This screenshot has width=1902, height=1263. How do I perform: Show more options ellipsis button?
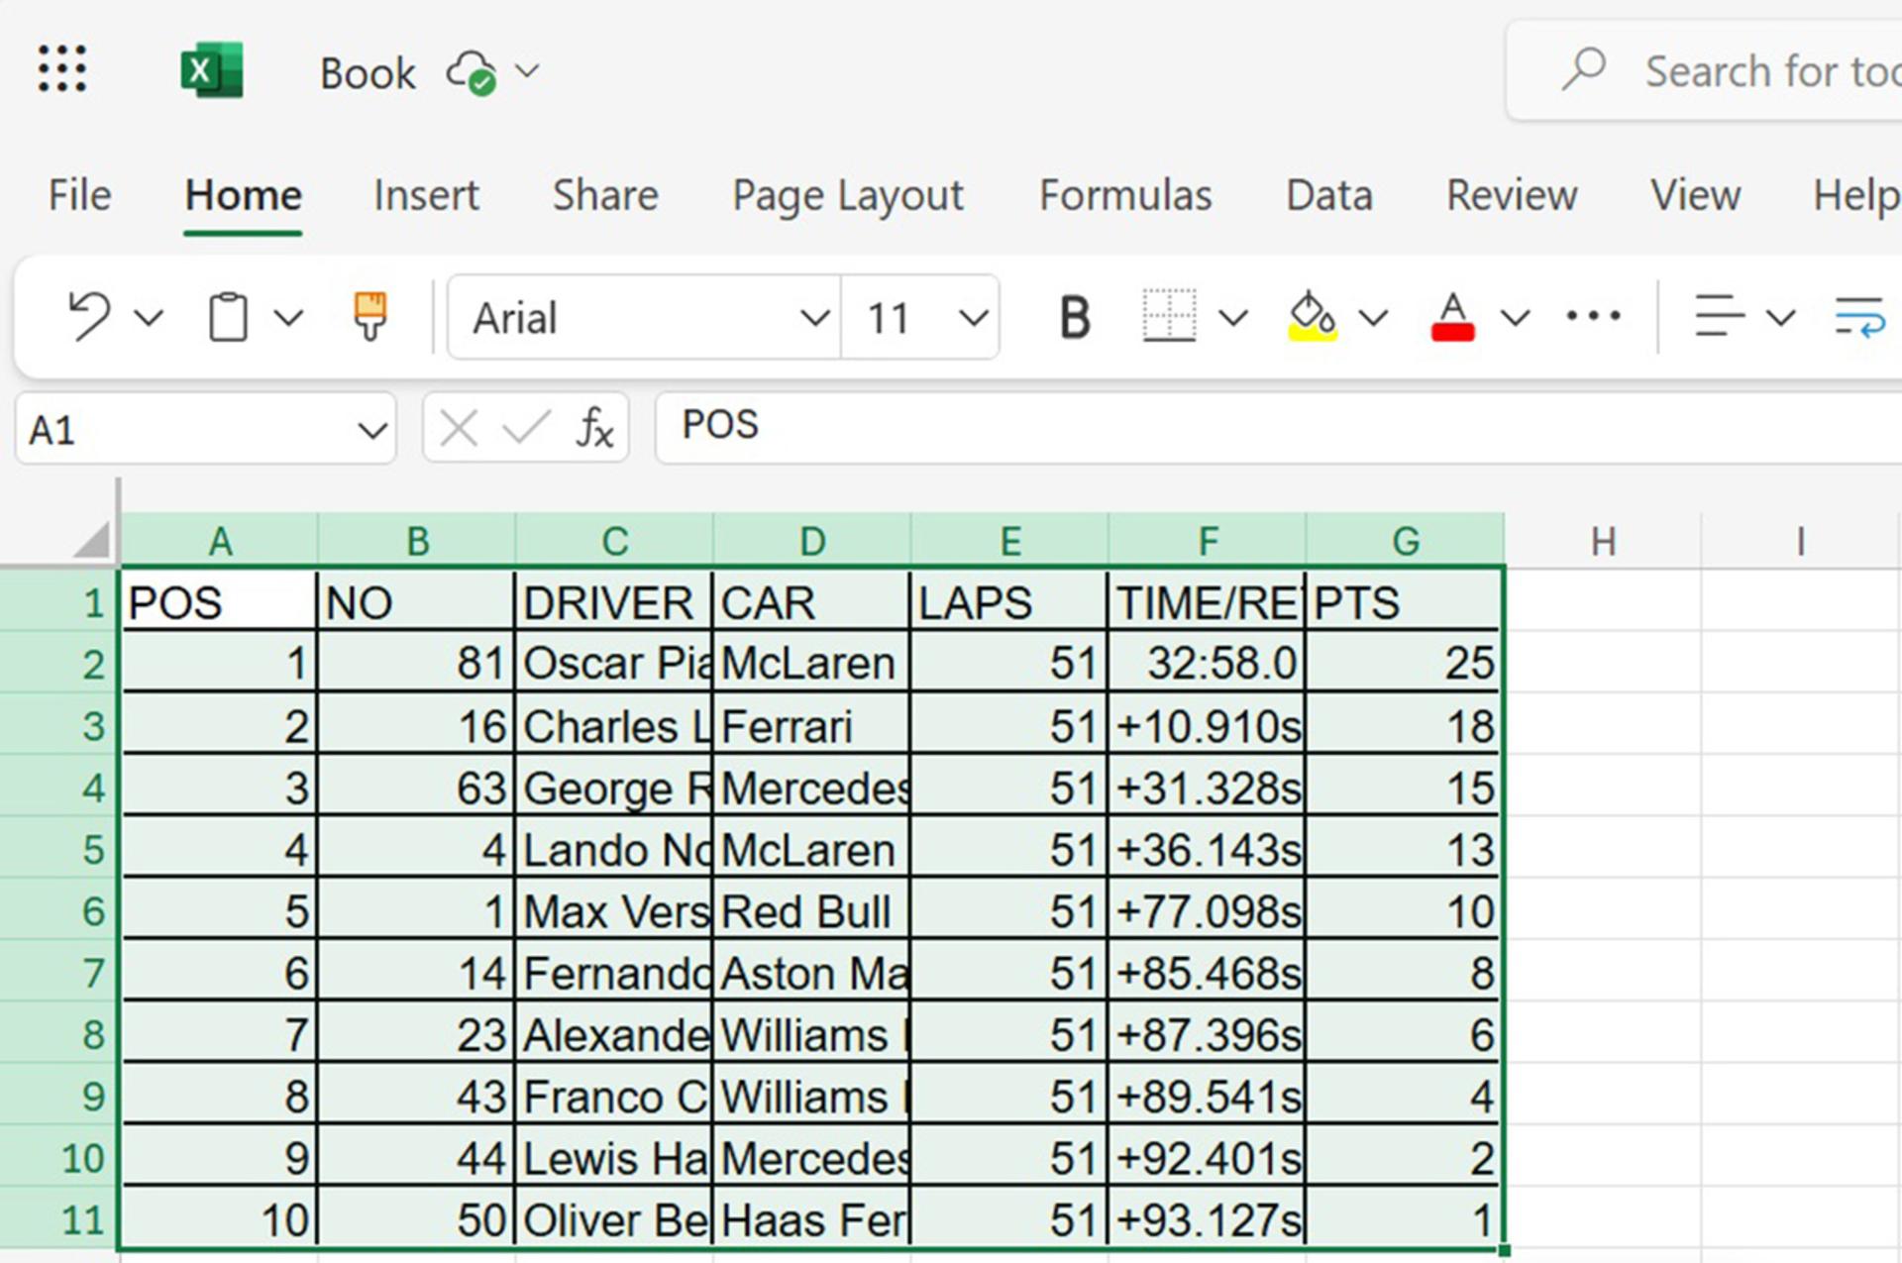tap(1593, 317)
